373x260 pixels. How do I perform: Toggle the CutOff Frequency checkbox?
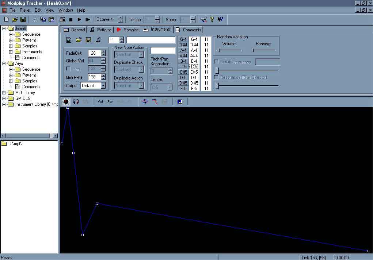click(216, 62)
